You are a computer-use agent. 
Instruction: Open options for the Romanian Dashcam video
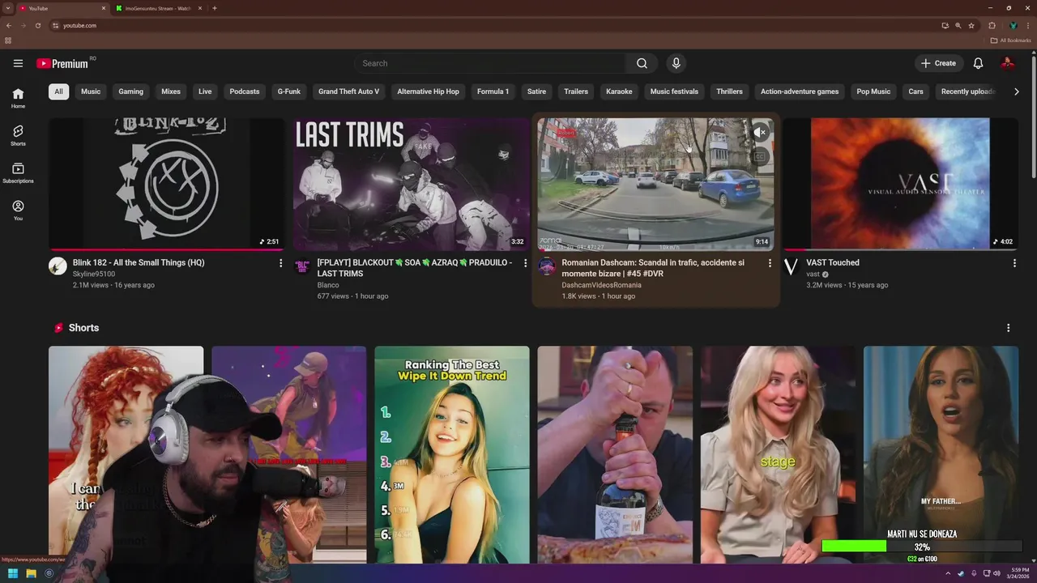click(770, 263)
